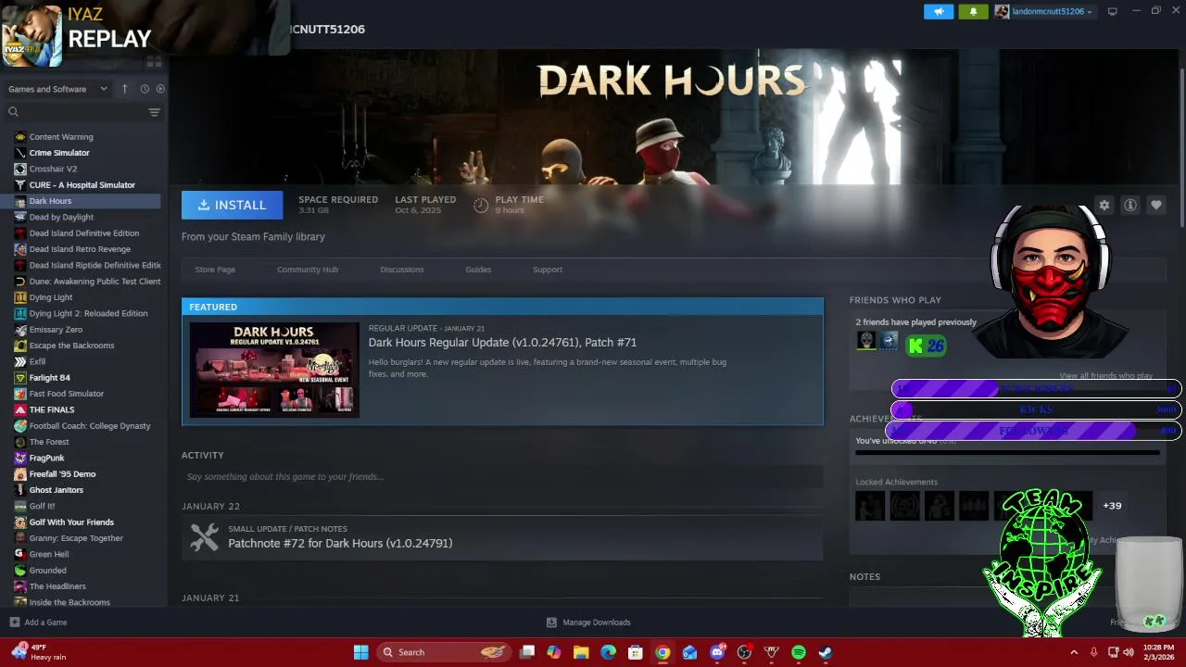Click the library search field
The image size is (1186, 667).
(76, 112)
